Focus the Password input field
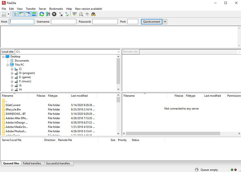The height and width of the screenshot is (172, 241). click(105, 21)
